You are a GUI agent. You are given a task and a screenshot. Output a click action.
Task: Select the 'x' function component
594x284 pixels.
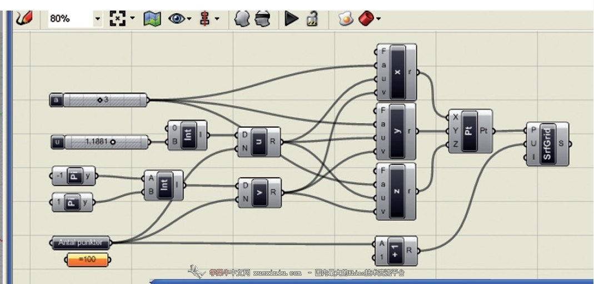pos(397,72)
